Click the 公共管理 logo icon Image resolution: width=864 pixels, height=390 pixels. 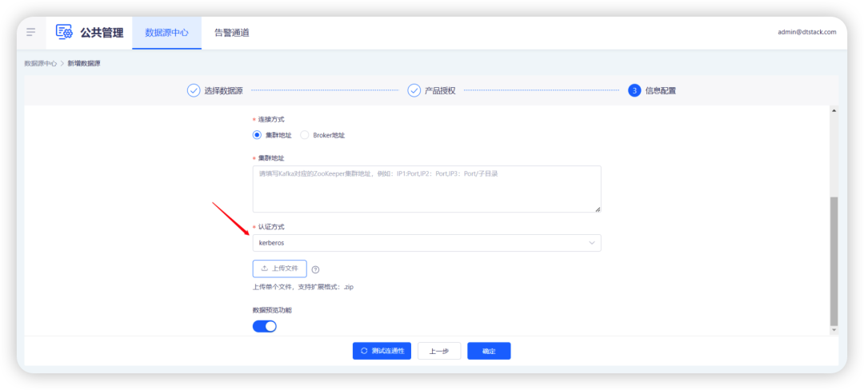64,32
